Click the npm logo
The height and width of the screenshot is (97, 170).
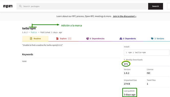click(8, 6)
